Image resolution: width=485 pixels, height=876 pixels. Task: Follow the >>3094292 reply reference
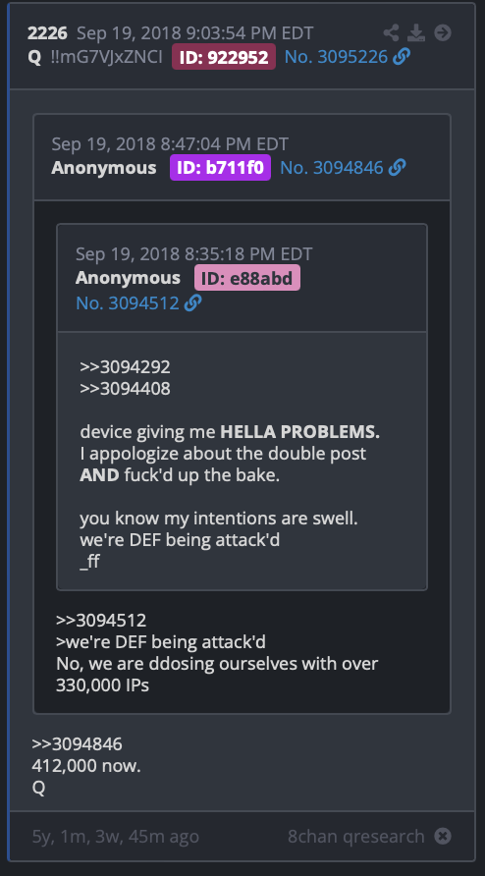pos(125,367)
